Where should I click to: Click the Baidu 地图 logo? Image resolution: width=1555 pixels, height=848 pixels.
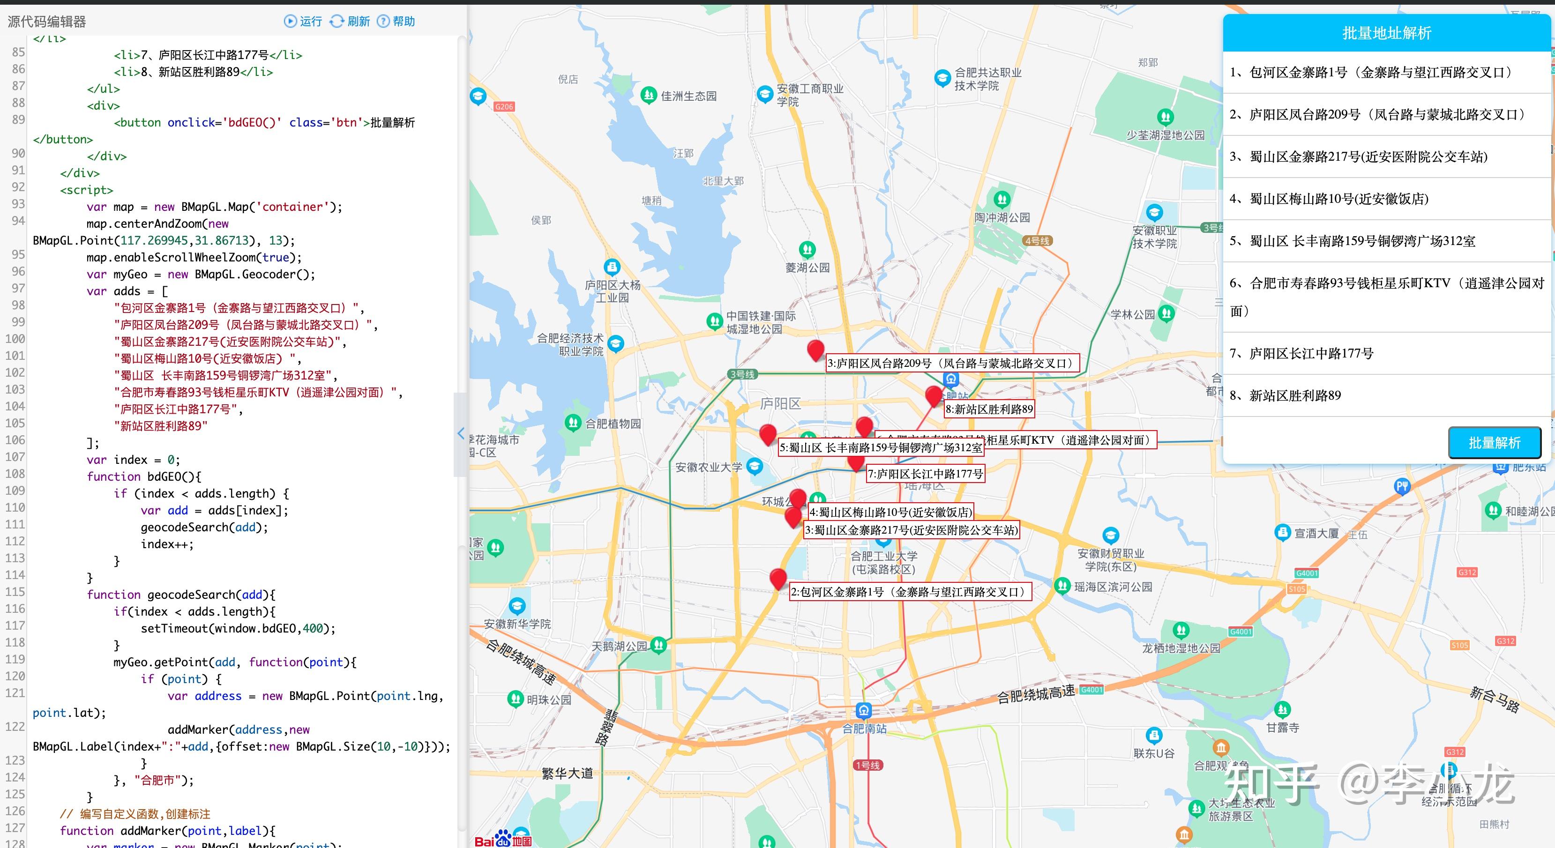(502, 840)
